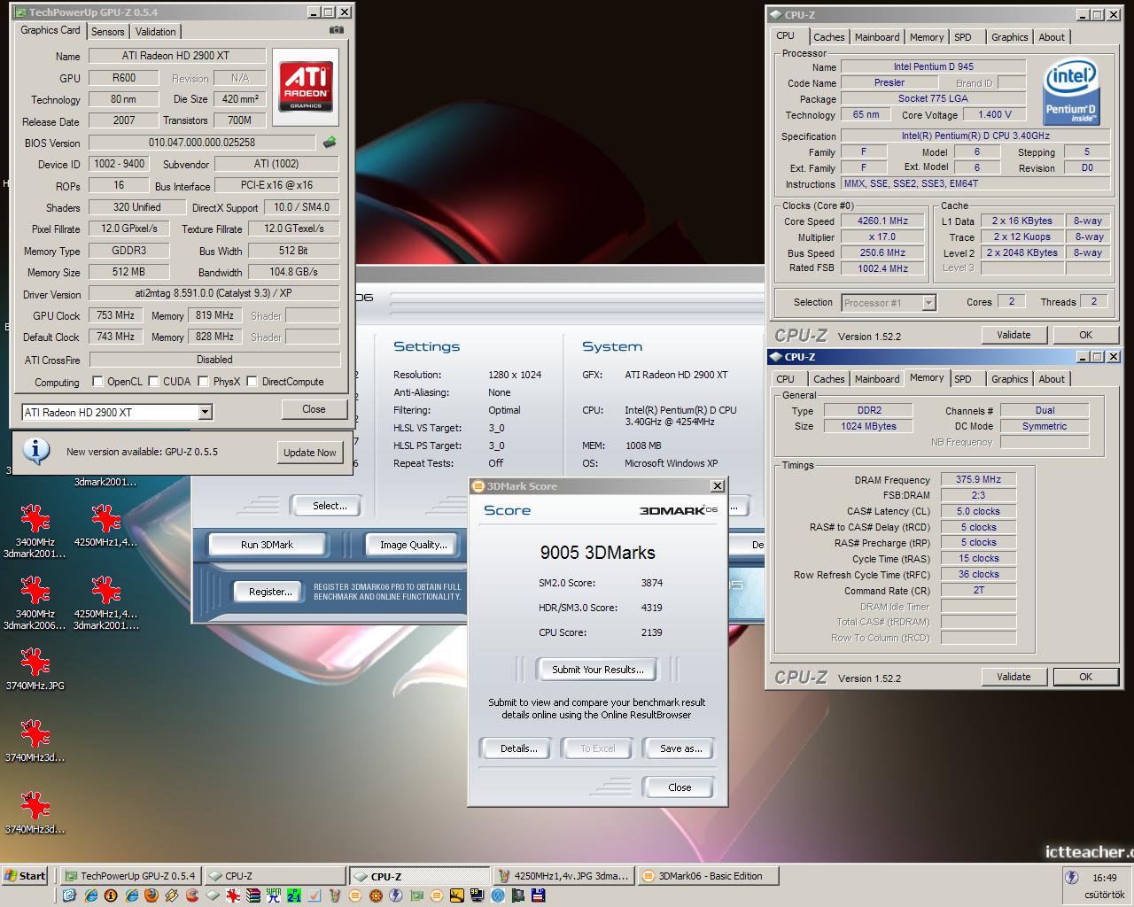The height and width of the screenshot is (907, 1134).
Task: Open the Start menu
Action: tap(25, 876)
